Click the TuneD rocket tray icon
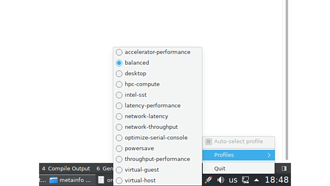Viewport: 330px width, 186px height. click(208, 180)
